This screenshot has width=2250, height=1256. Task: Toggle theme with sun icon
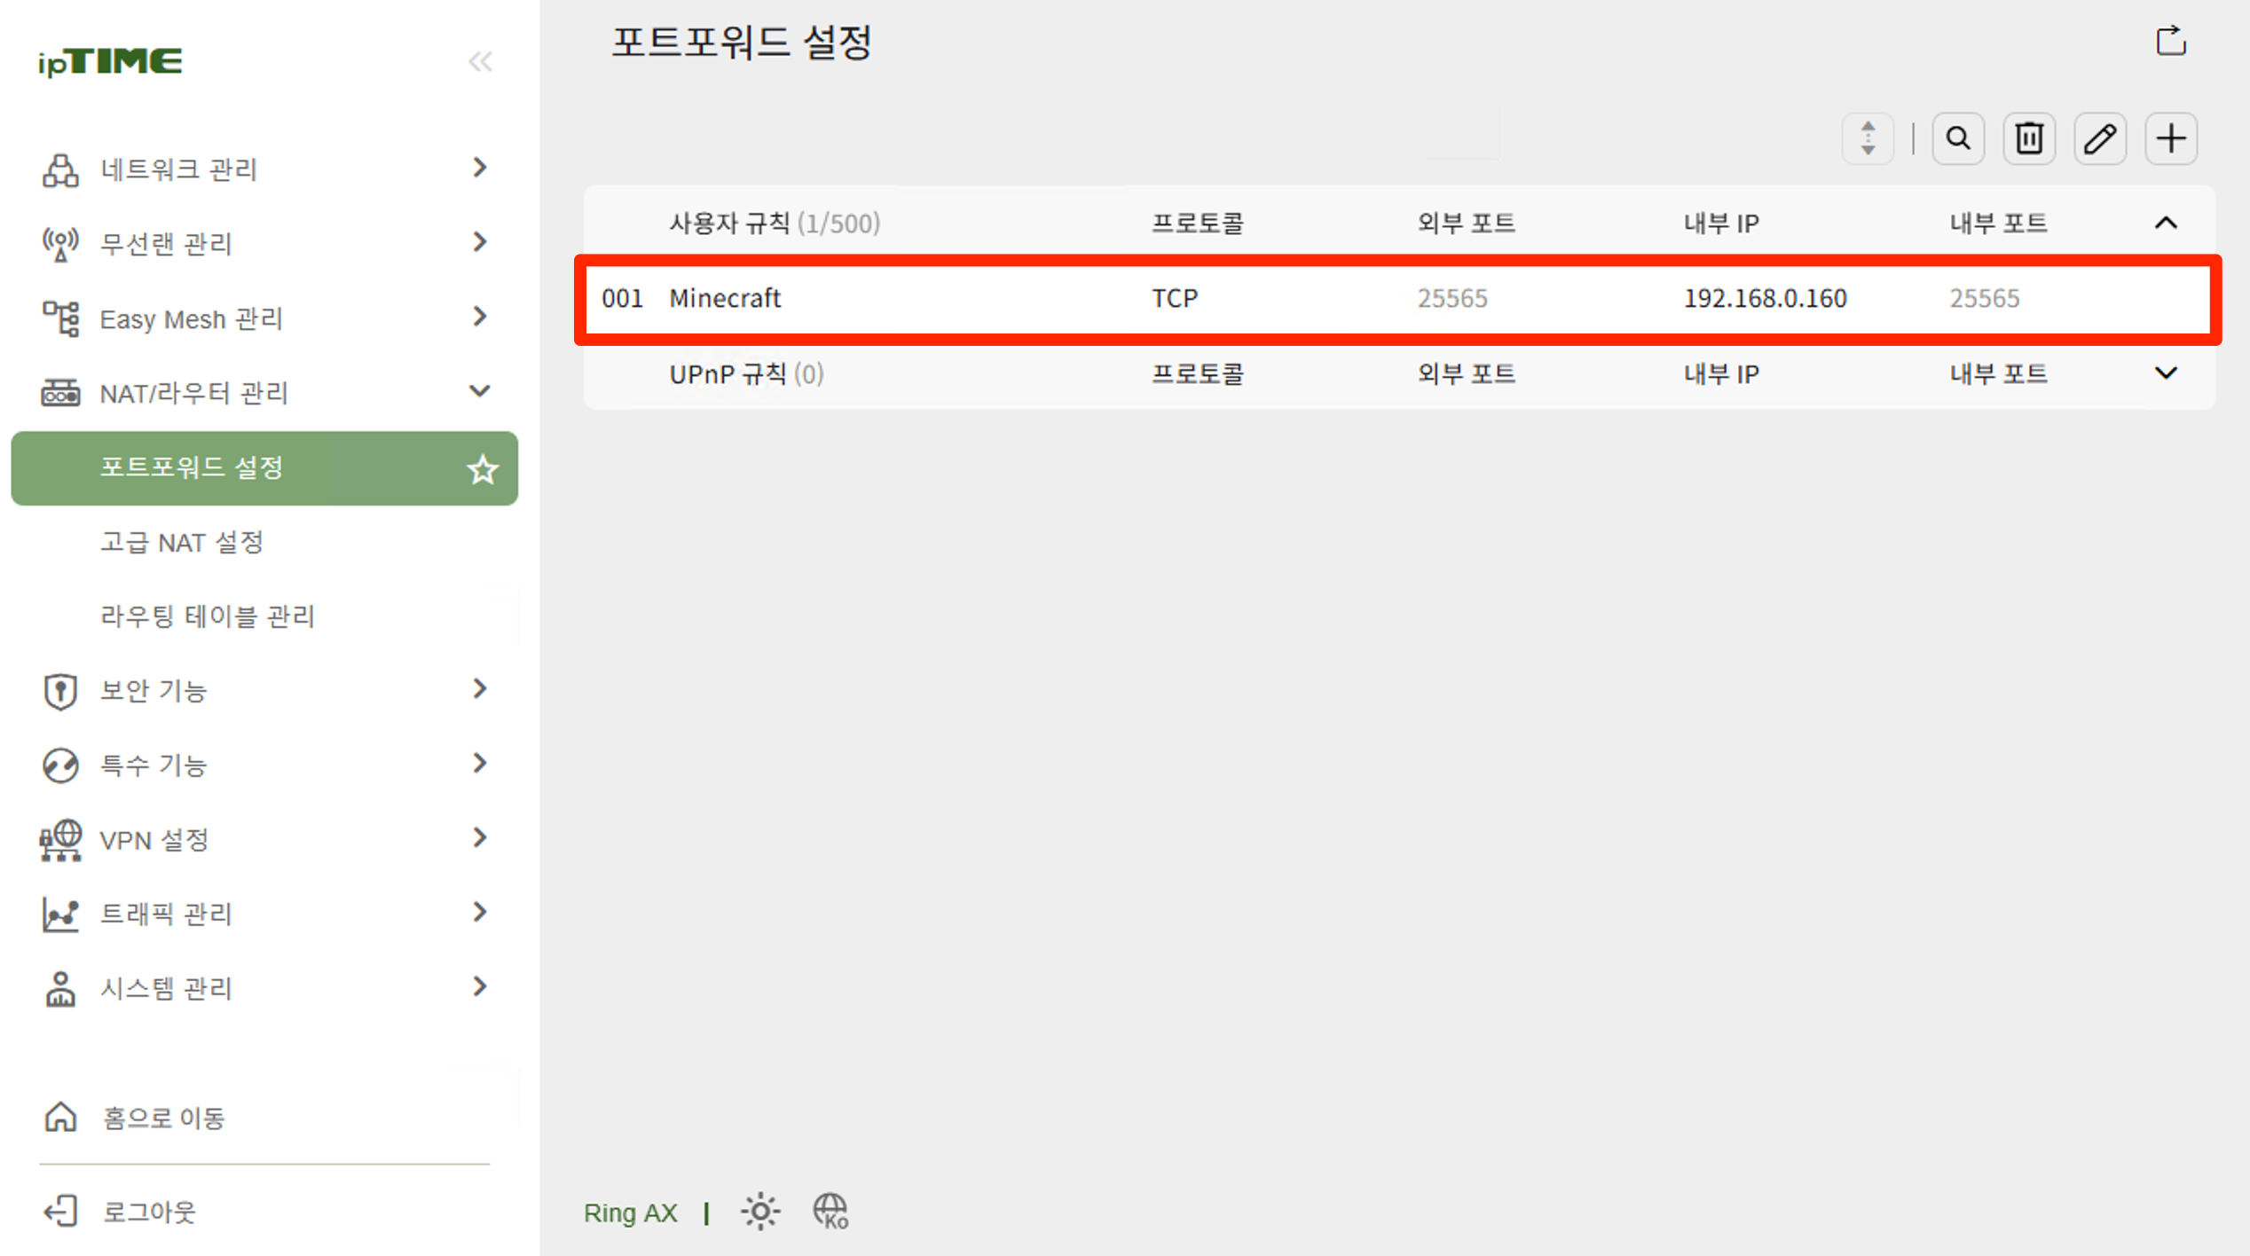click(x=760, y=1212)
